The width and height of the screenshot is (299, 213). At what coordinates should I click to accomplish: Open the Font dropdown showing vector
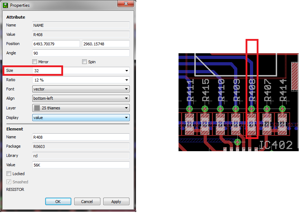pyautogui.click(x=127, y=89)
